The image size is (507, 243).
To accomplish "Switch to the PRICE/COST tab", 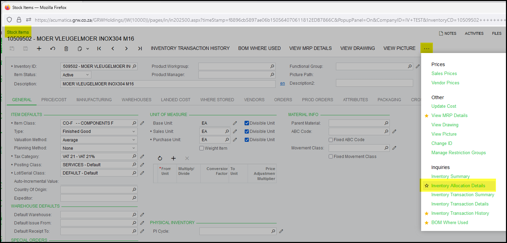I will click(54, 100).
